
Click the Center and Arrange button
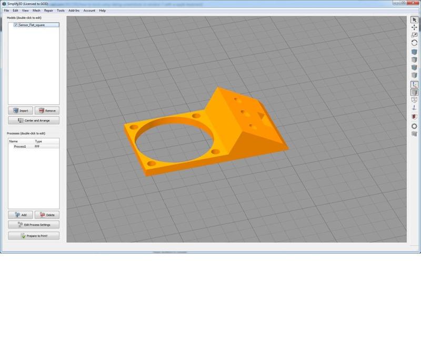[33, 120]
